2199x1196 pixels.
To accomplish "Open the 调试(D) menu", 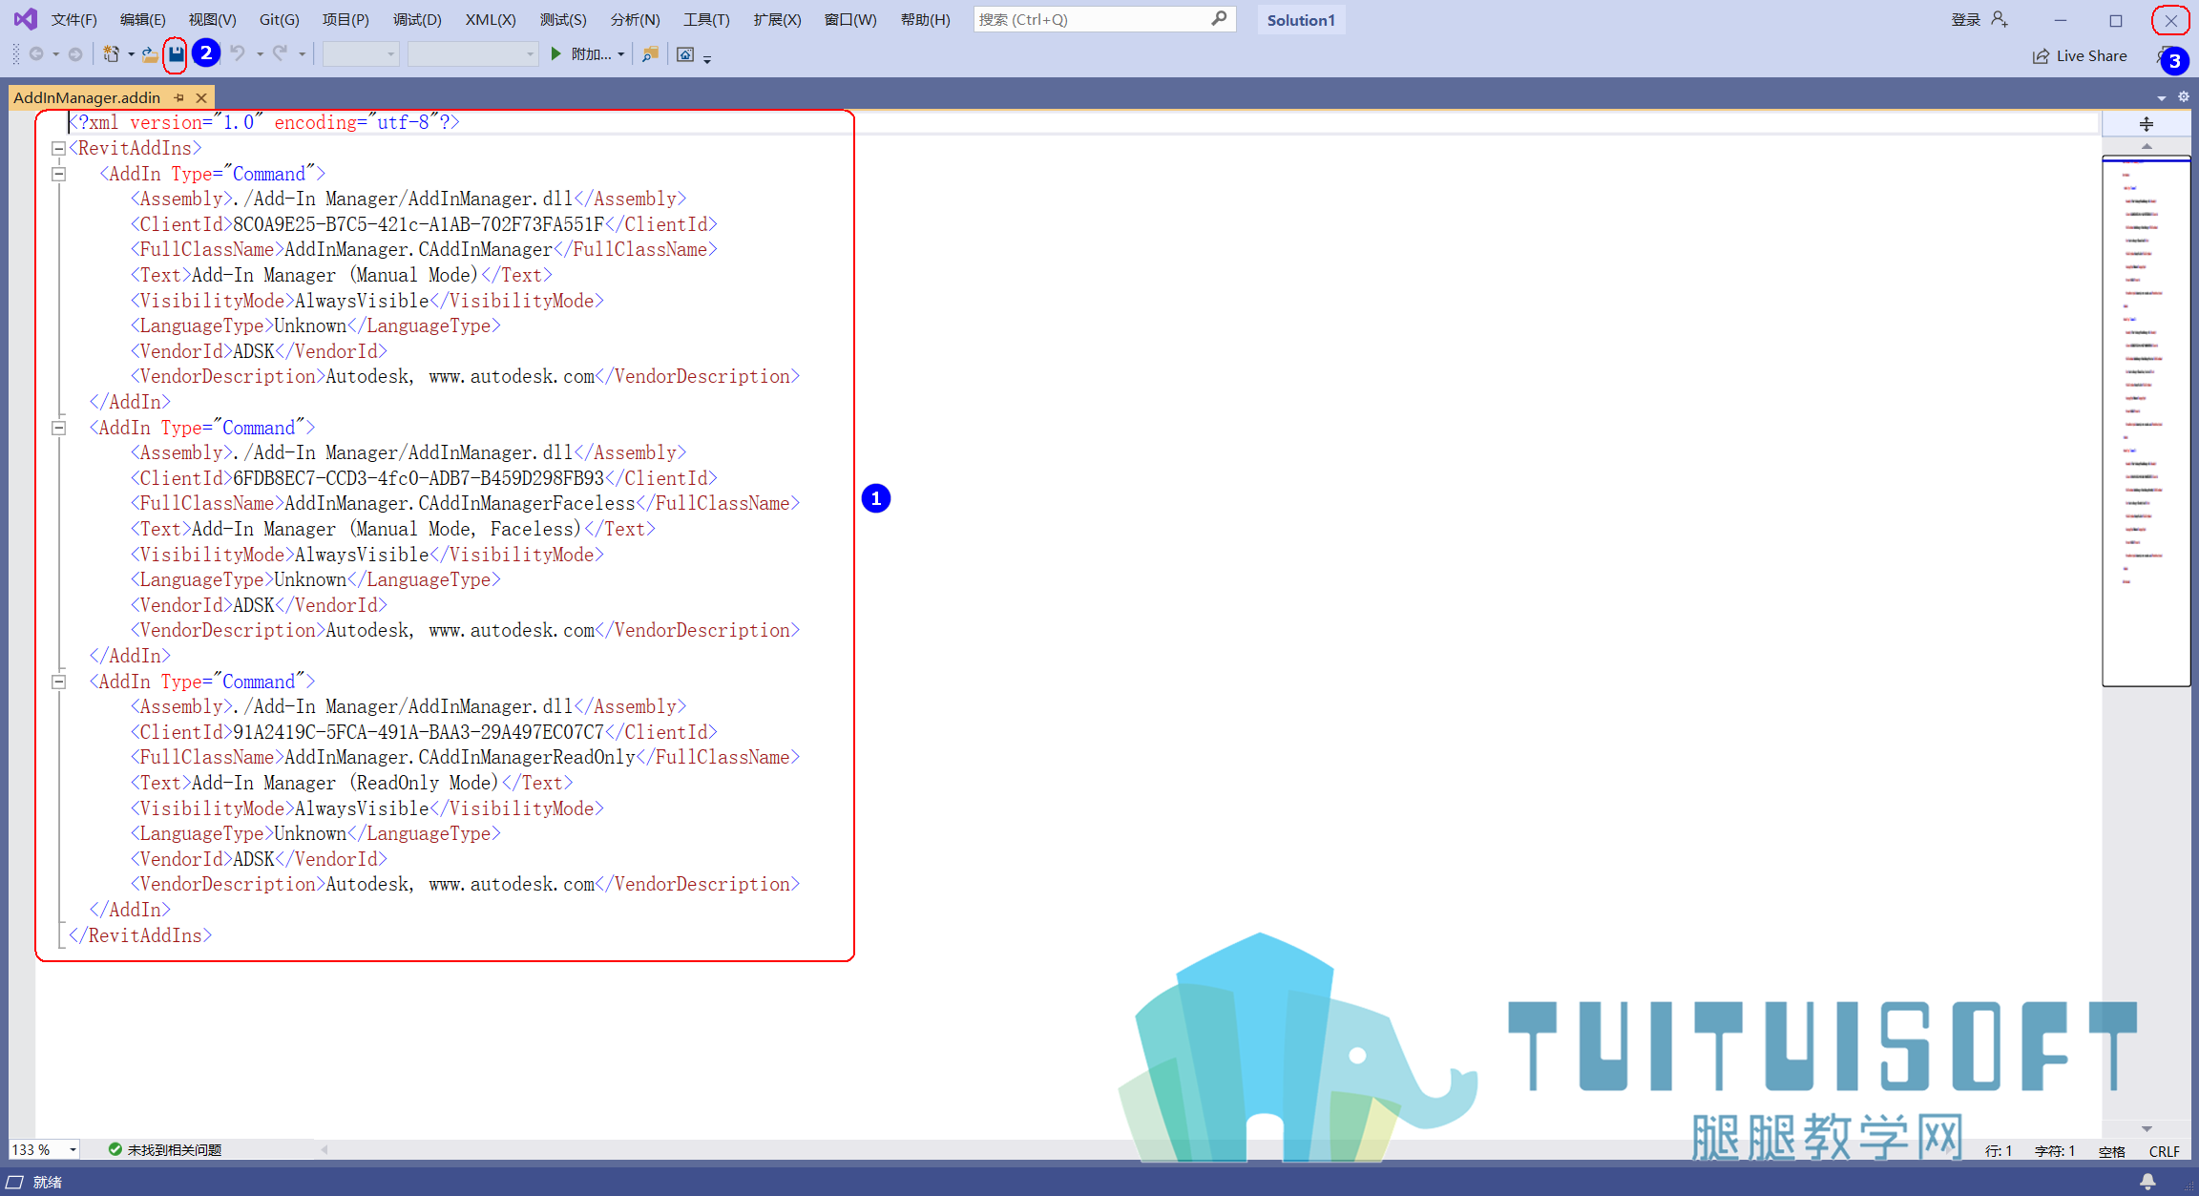I will click(417, 19).
